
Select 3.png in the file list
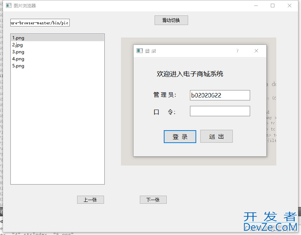coord(58,52)
